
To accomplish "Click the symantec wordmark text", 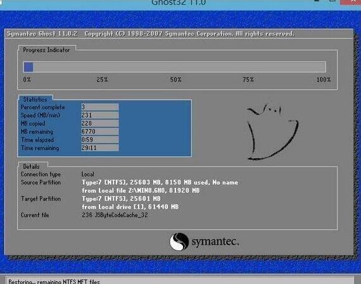I will 215,242.
